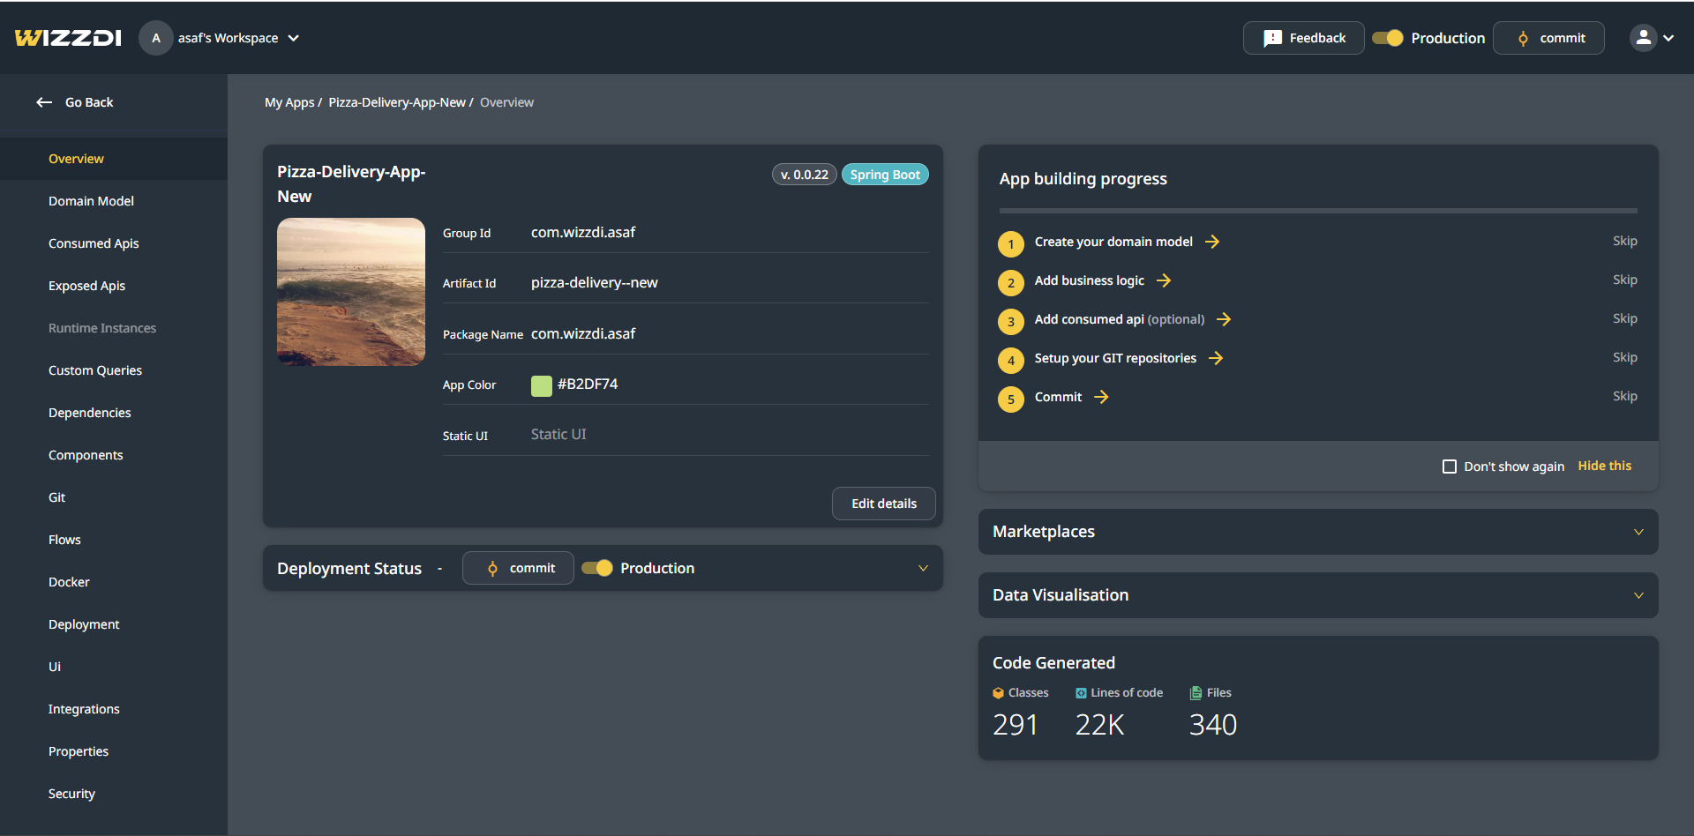Click arrow next to Create your domain model

(1212, 242)
